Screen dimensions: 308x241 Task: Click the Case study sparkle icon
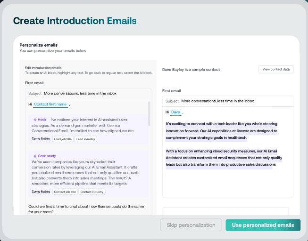pyautogui.click(x=35, y=156)
